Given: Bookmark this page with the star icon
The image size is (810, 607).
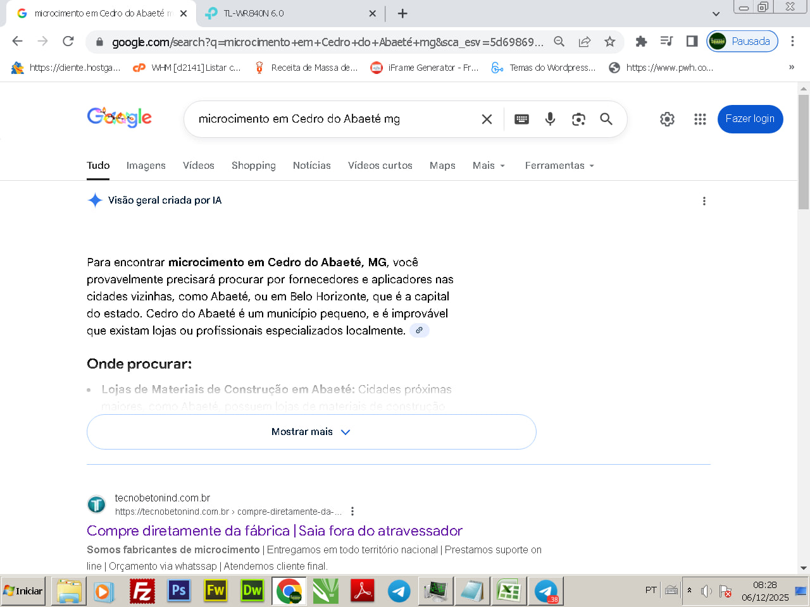Looking at the screenshot, I should coord(609,42).
